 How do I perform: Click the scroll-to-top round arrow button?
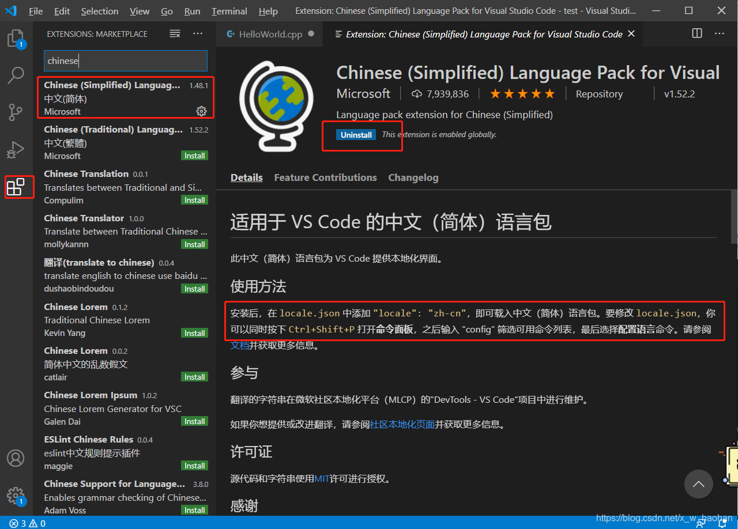(699, 484)
